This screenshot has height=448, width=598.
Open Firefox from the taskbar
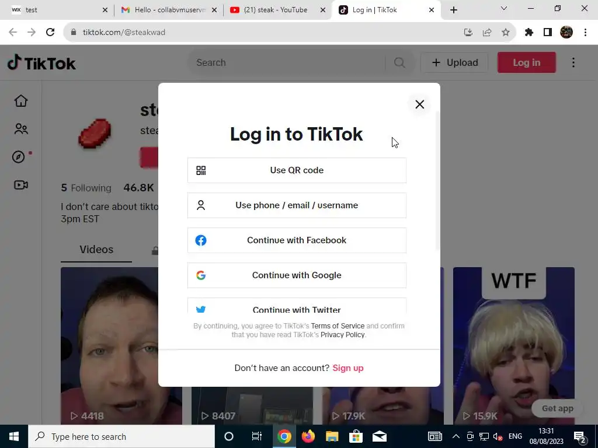(x=308, y=436)
